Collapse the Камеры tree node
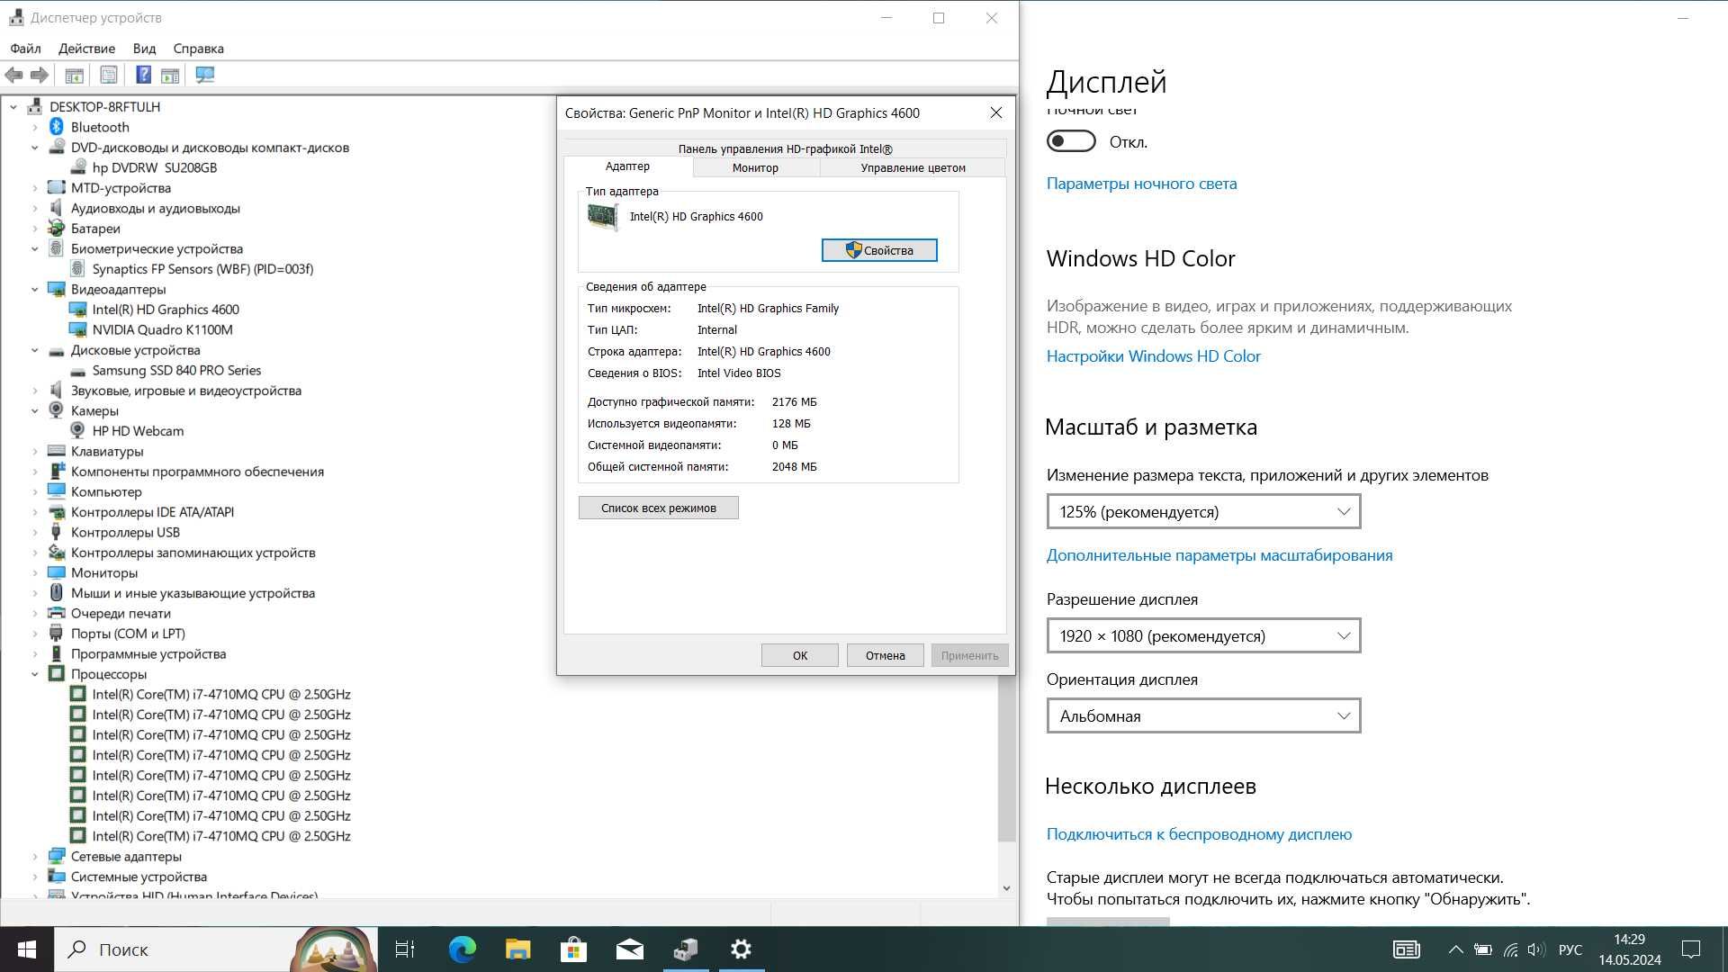The height and width of the screenshot is (972, 1728). click(x=35, y=410)
